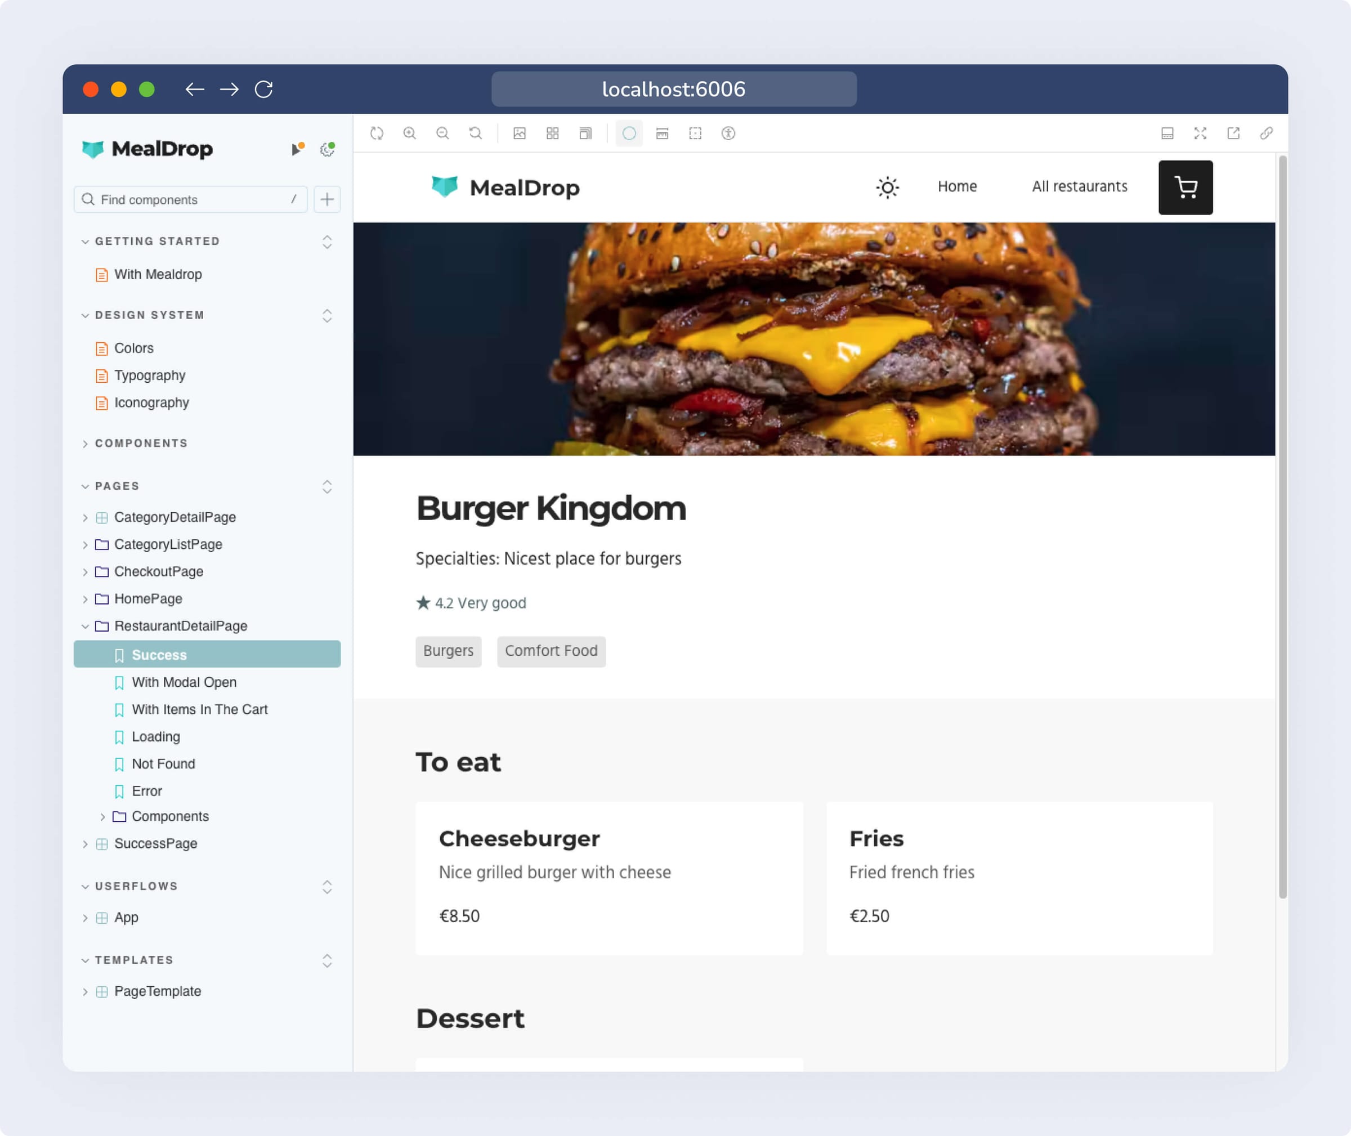Viewport: 1351px width, 1136px height.
Task: Open the Typography docs page
Action: [x=149, y=375]
